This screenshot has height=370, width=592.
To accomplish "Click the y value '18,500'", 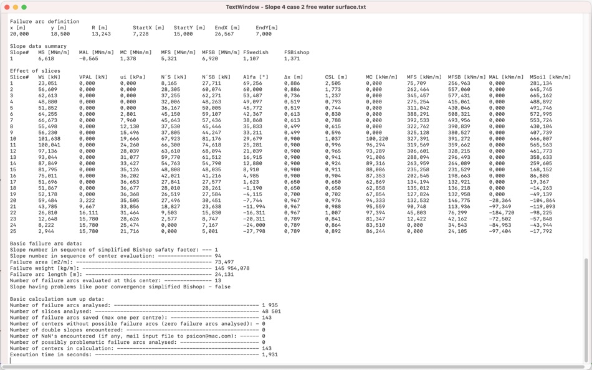I will click(x=60, y=34).
